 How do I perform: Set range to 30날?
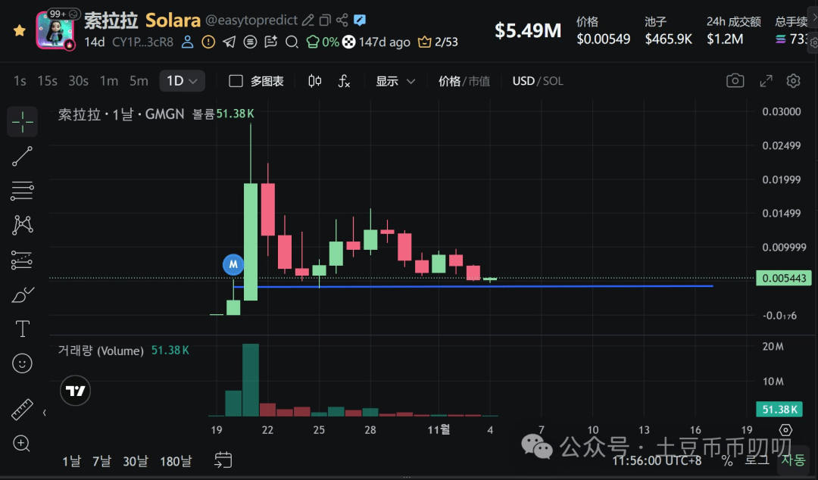click(x=136, y=461)
